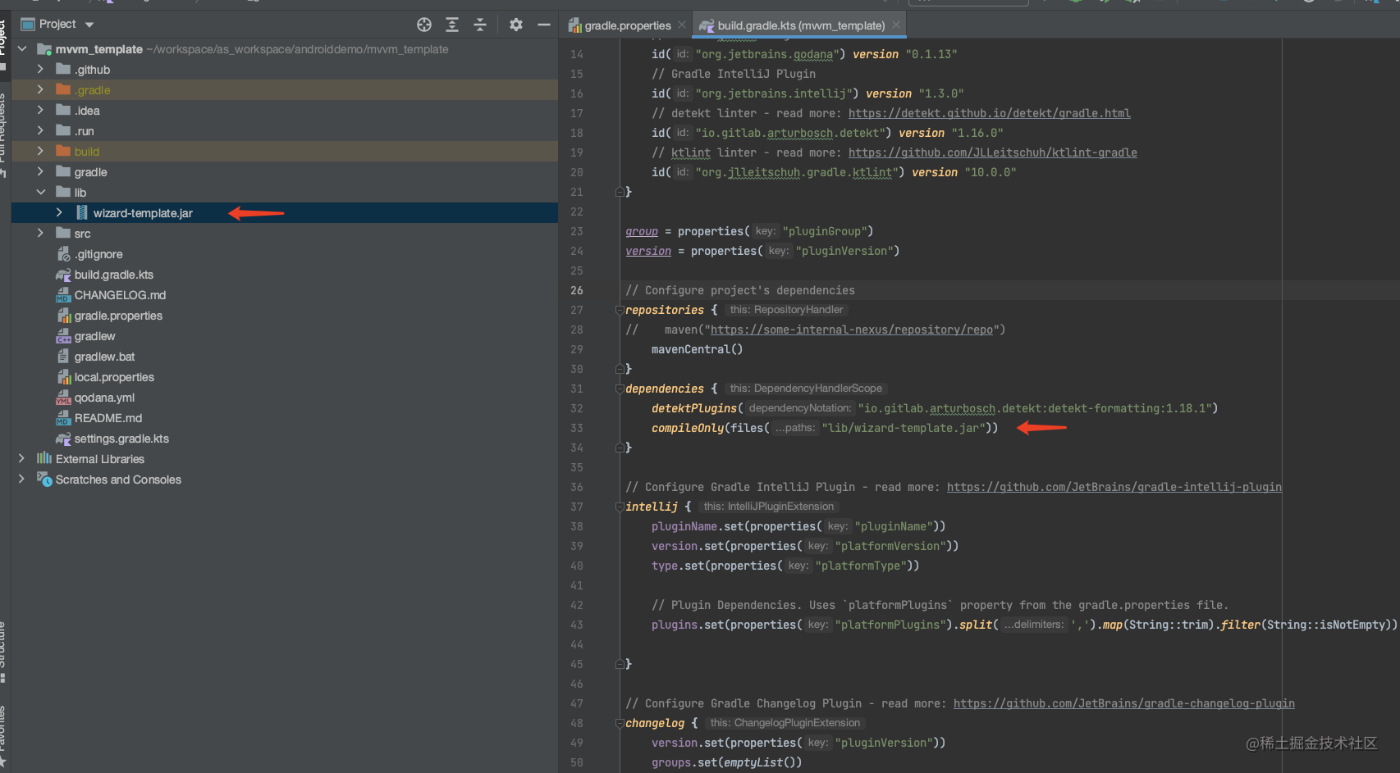Open Project panel settings gear
Viewport: 1400px width, 773px height.
[x=515, y=25]
